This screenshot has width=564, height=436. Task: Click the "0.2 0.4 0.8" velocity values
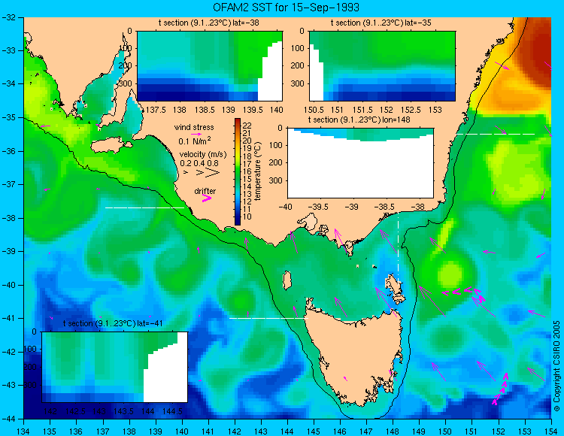pyautogui.click(x=199, y=163)
